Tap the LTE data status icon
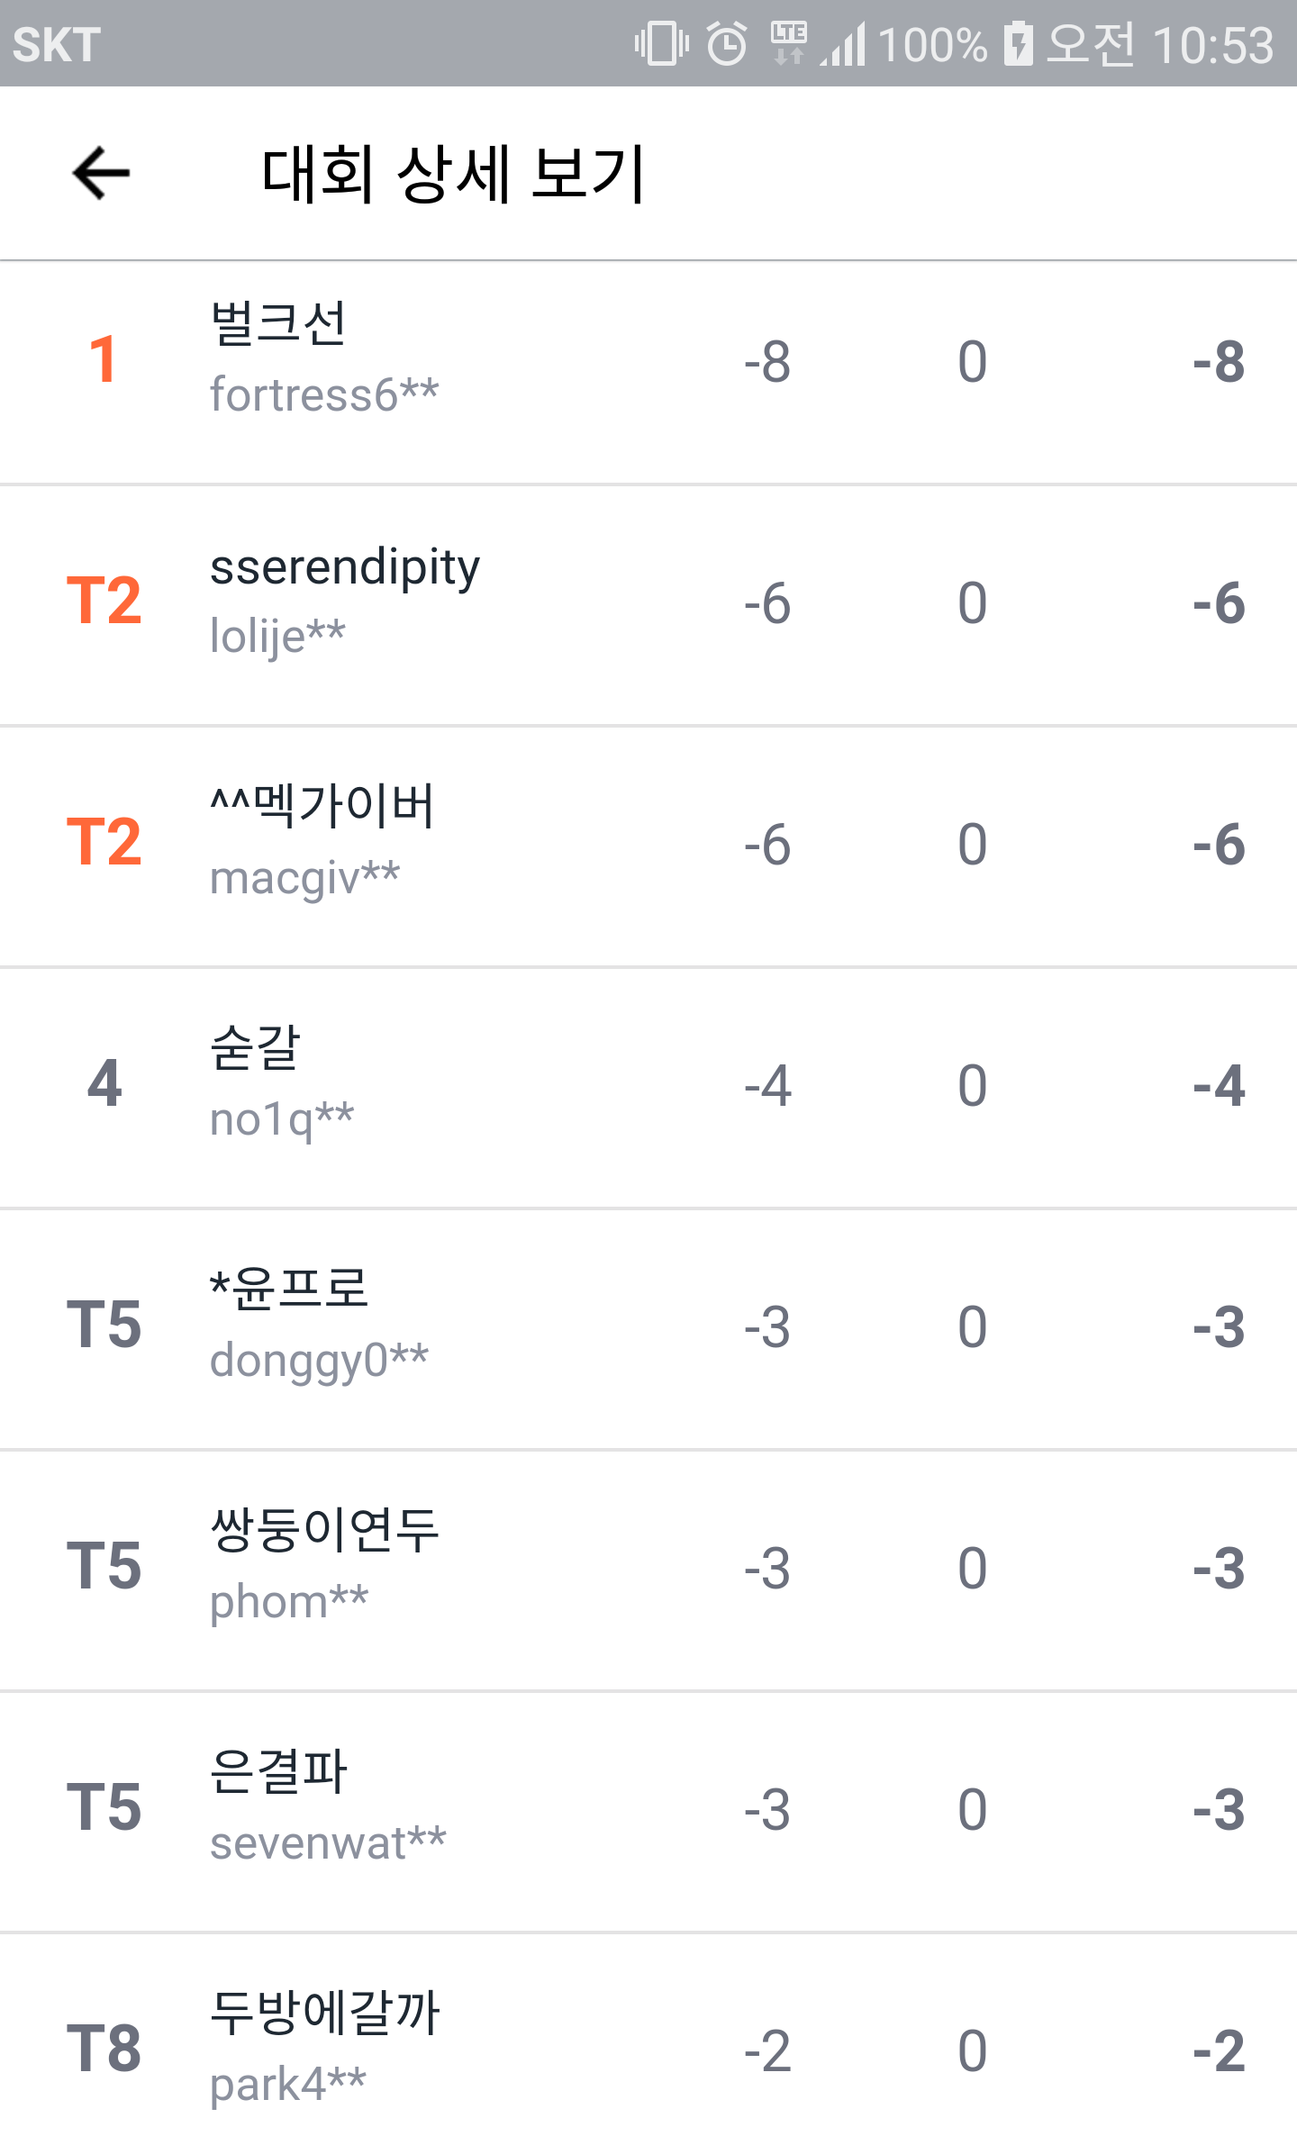Image resolution: width=1297 pixels, height=2154 pixels. 789,43
